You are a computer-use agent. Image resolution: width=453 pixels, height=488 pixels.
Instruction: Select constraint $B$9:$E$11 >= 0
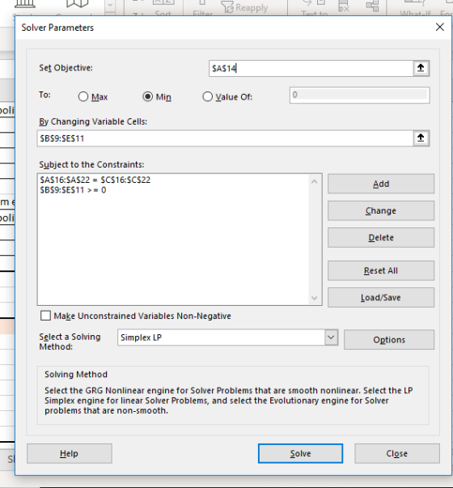(73, 190)
